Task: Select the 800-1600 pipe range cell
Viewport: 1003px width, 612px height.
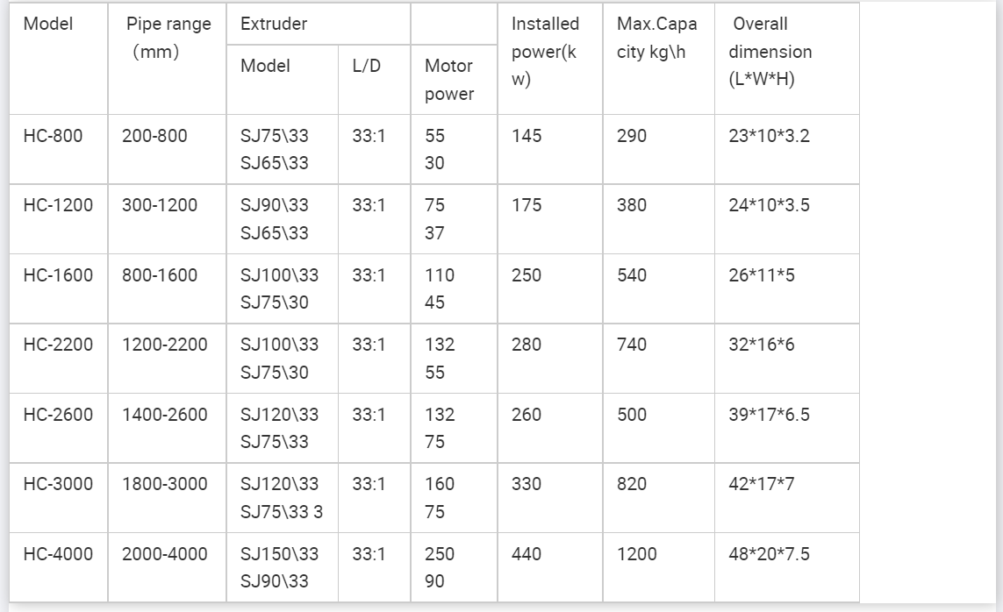Action: pyautogui.click(x=160, y=275)
